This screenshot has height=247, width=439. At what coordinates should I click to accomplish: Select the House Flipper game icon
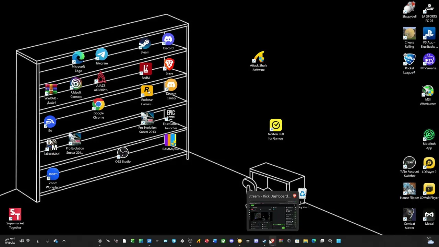point(410,189)
